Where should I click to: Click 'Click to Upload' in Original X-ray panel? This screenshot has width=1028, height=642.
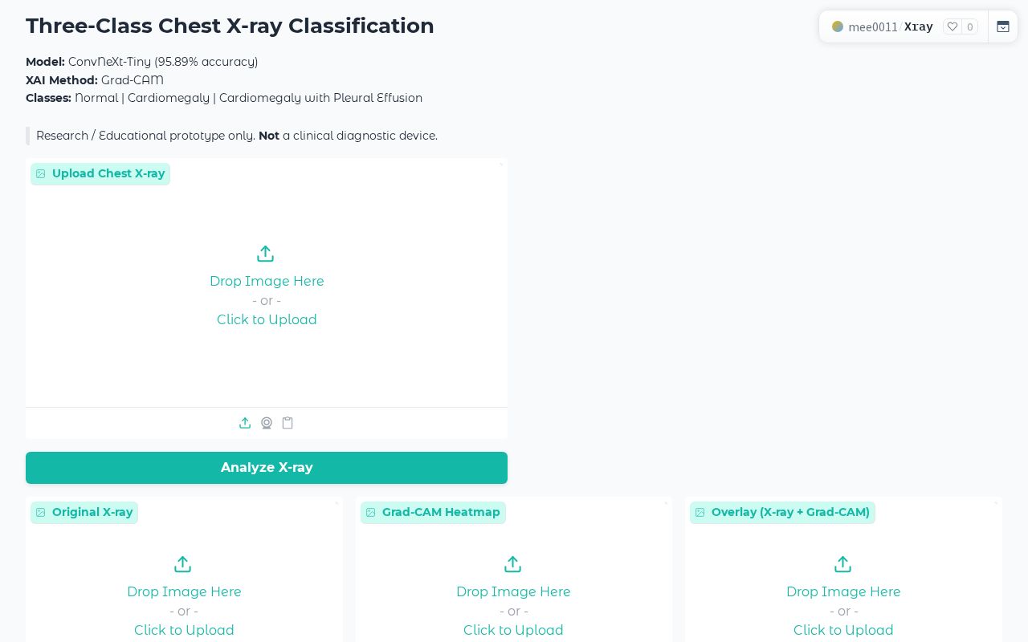click(184, 630)
